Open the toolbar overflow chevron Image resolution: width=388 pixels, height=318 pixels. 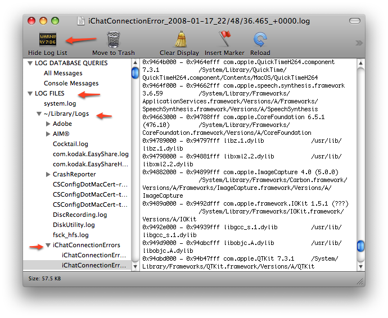[359, 43]
